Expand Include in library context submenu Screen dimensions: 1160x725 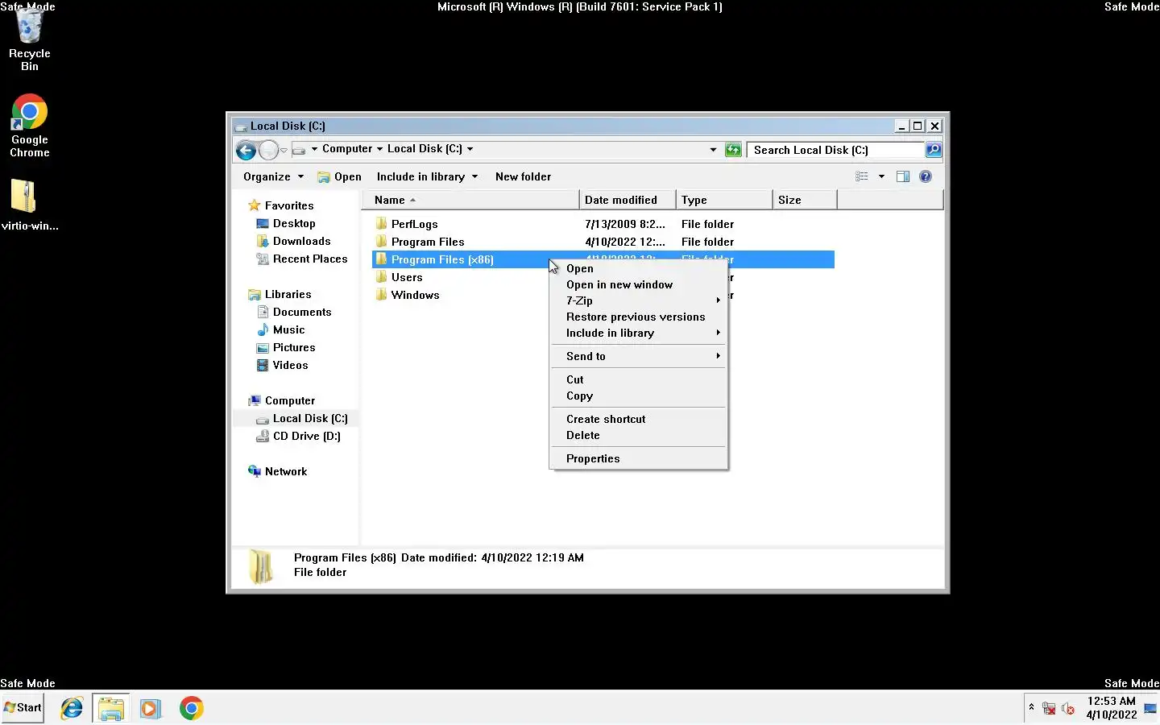pyautogui.click(x=640, y=333)
